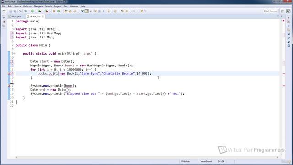Open the Edit menu
The image size is (293, 165).
(x=10, y=6)
